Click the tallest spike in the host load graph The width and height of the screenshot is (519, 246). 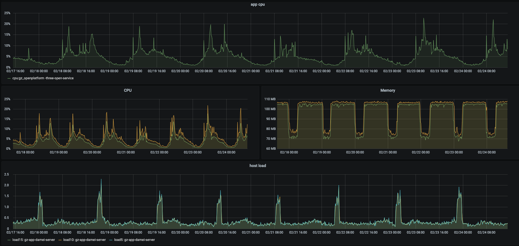point(101,179)
